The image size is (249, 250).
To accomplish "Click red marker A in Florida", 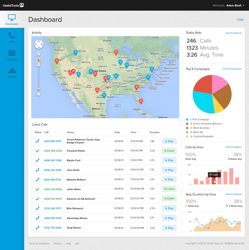I will coord(141,101).
